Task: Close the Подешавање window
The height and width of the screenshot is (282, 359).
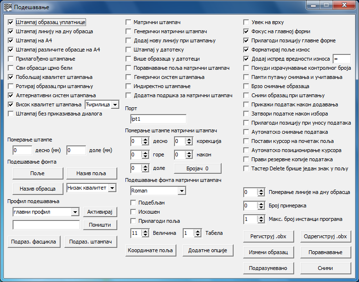Action: pos(344,5)
